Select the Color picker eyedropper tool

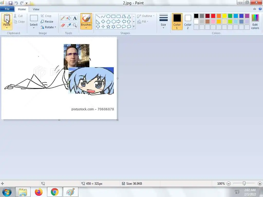point(69,25)
